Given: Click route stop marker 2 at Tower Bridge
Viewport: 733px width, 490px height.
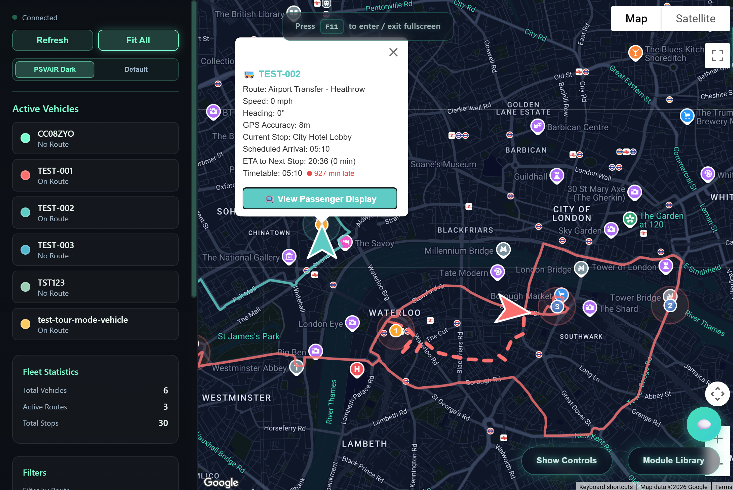Looking at the screenshot, I should (670, 305).
